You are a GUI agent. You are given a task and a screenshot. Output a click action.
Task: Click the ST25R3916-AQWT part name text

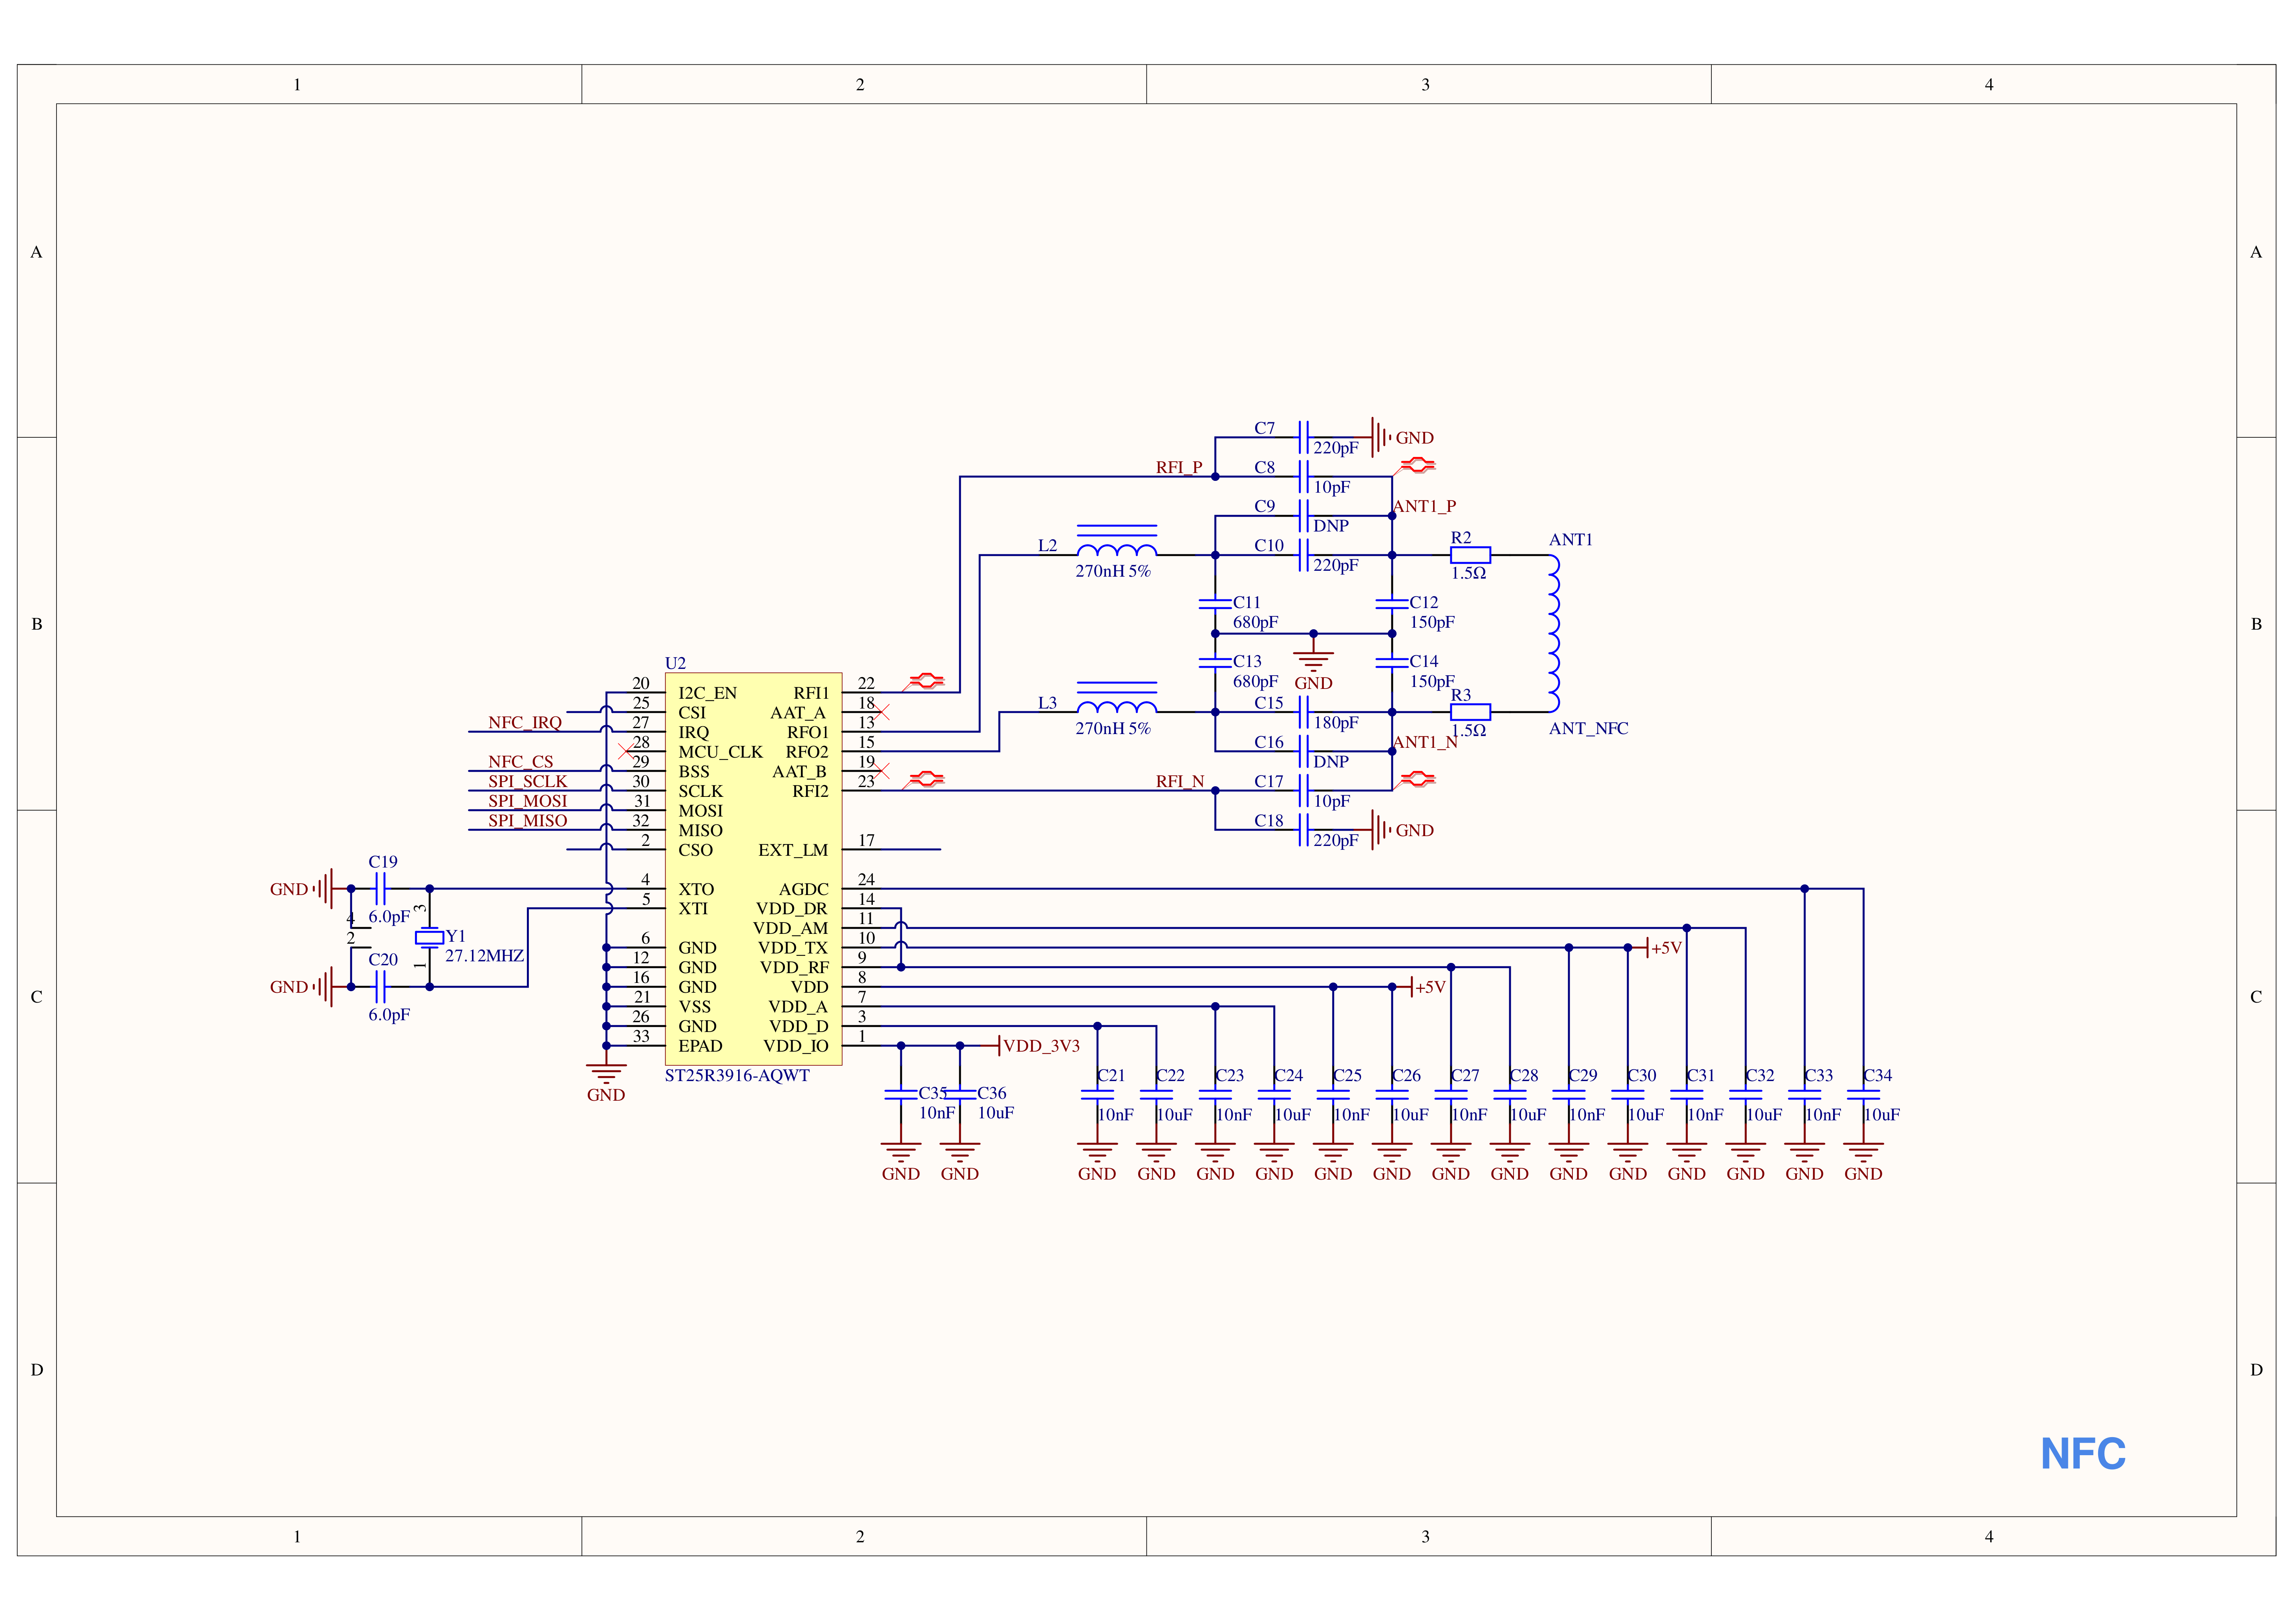pos(737,1075)
